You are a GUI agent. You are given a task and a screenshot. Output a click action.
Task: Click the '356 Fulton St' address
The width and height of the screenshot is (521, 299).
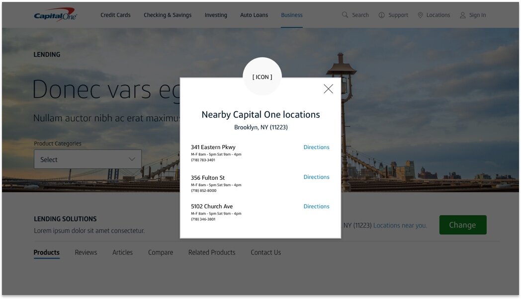click(208, 177)
